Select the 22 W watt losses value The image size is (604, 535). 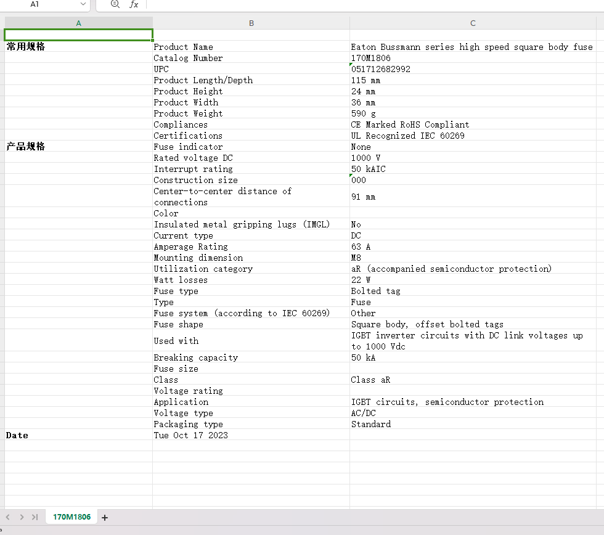473,280
